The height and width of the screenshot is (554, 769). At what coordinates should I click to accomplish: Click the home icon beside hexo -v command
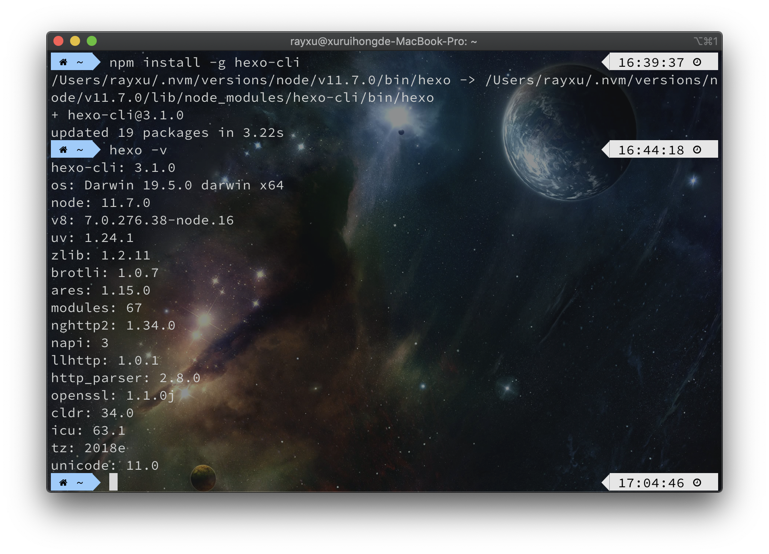pyautogui.click(x=63, y=150)
